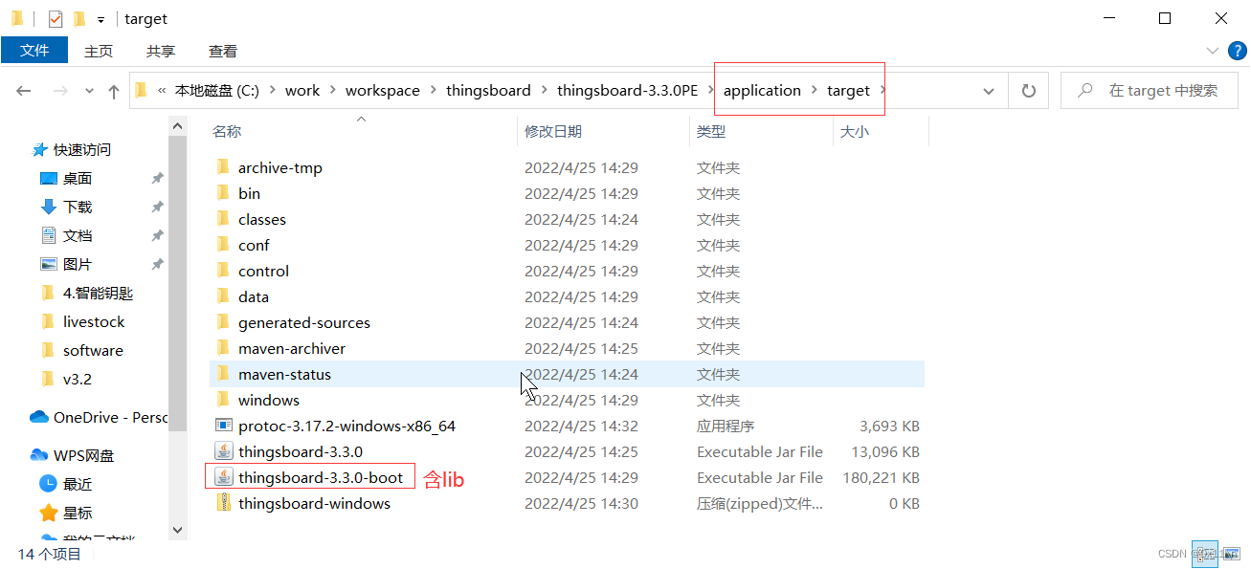Expand breadcrumb chevron after workspace
The height and width of the screenshot is (569, 1251).
434,91
